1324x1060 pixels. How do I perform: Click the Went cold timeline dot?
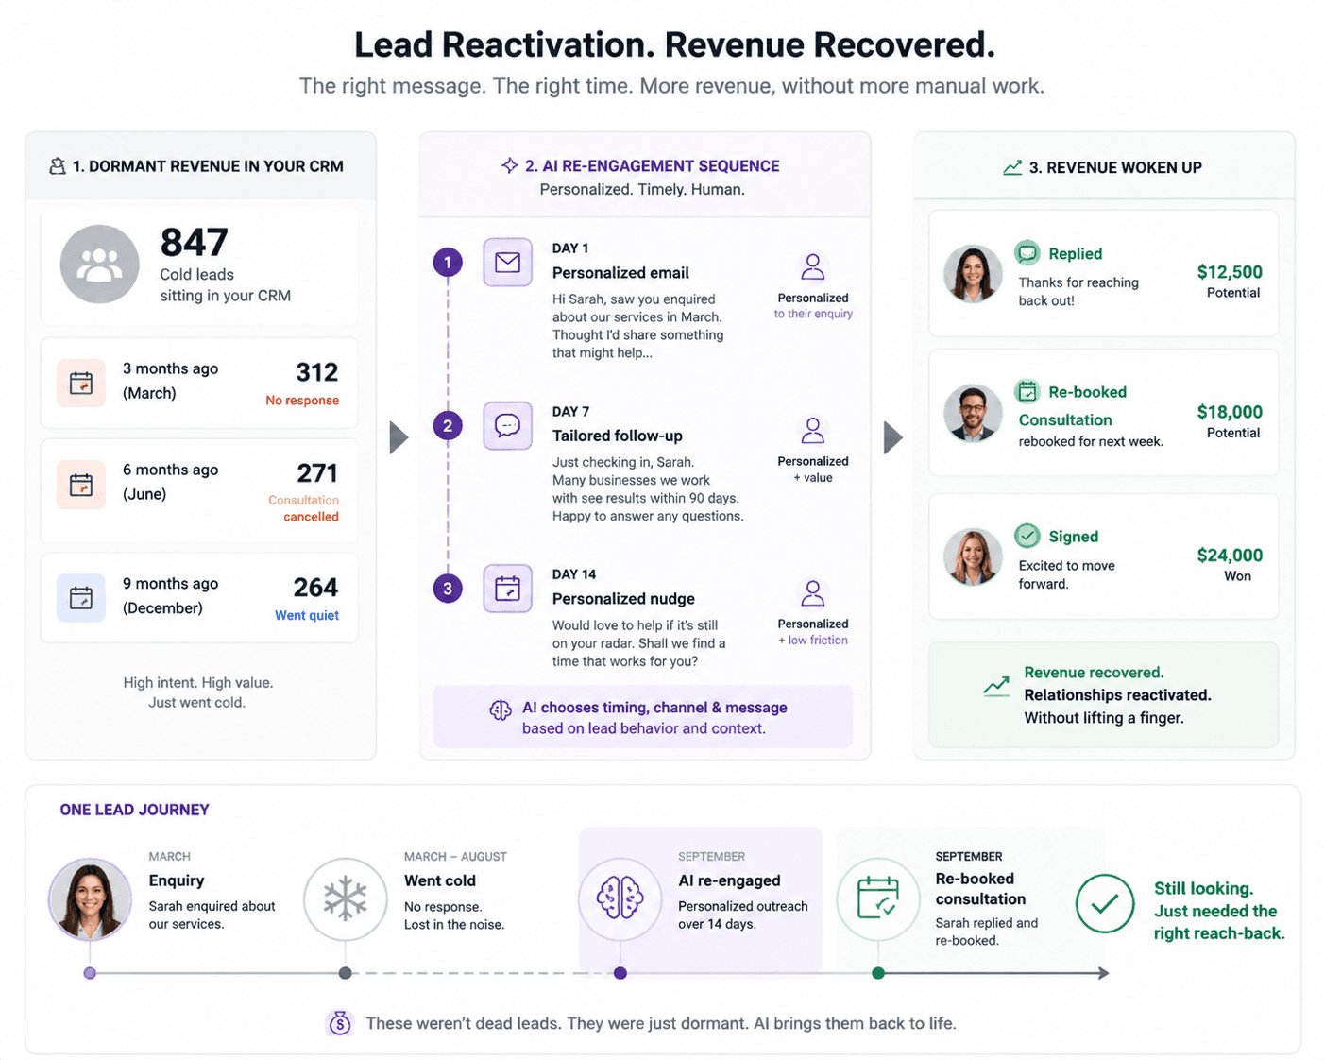click(346, 973)
